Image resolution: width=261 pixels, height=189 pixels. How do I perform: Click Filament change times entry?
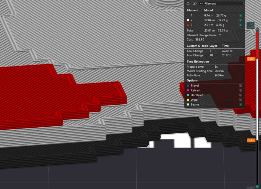204,35
